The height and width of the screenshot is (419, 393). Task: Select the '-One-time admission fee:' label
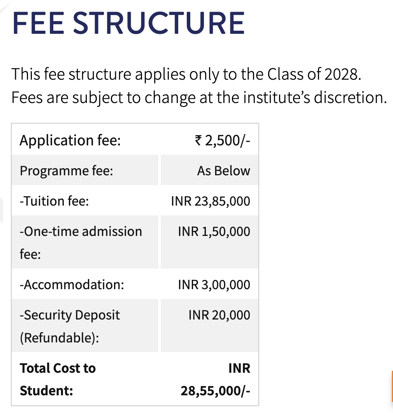coord(81,243)
